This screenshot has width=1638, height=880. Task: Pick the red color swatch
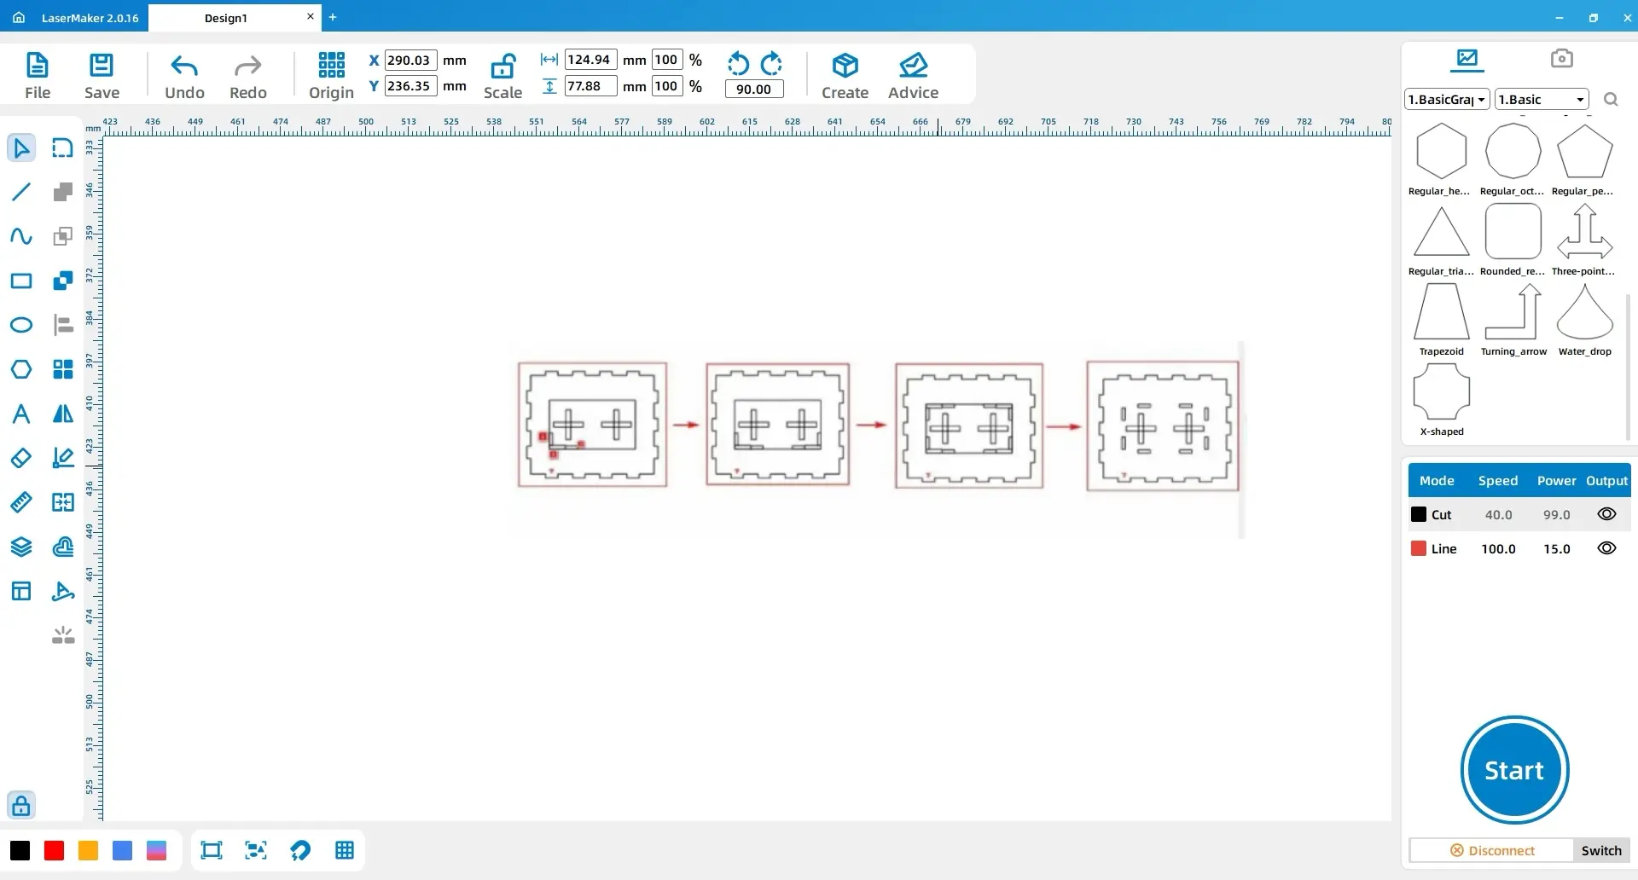(x=54, y=850)
